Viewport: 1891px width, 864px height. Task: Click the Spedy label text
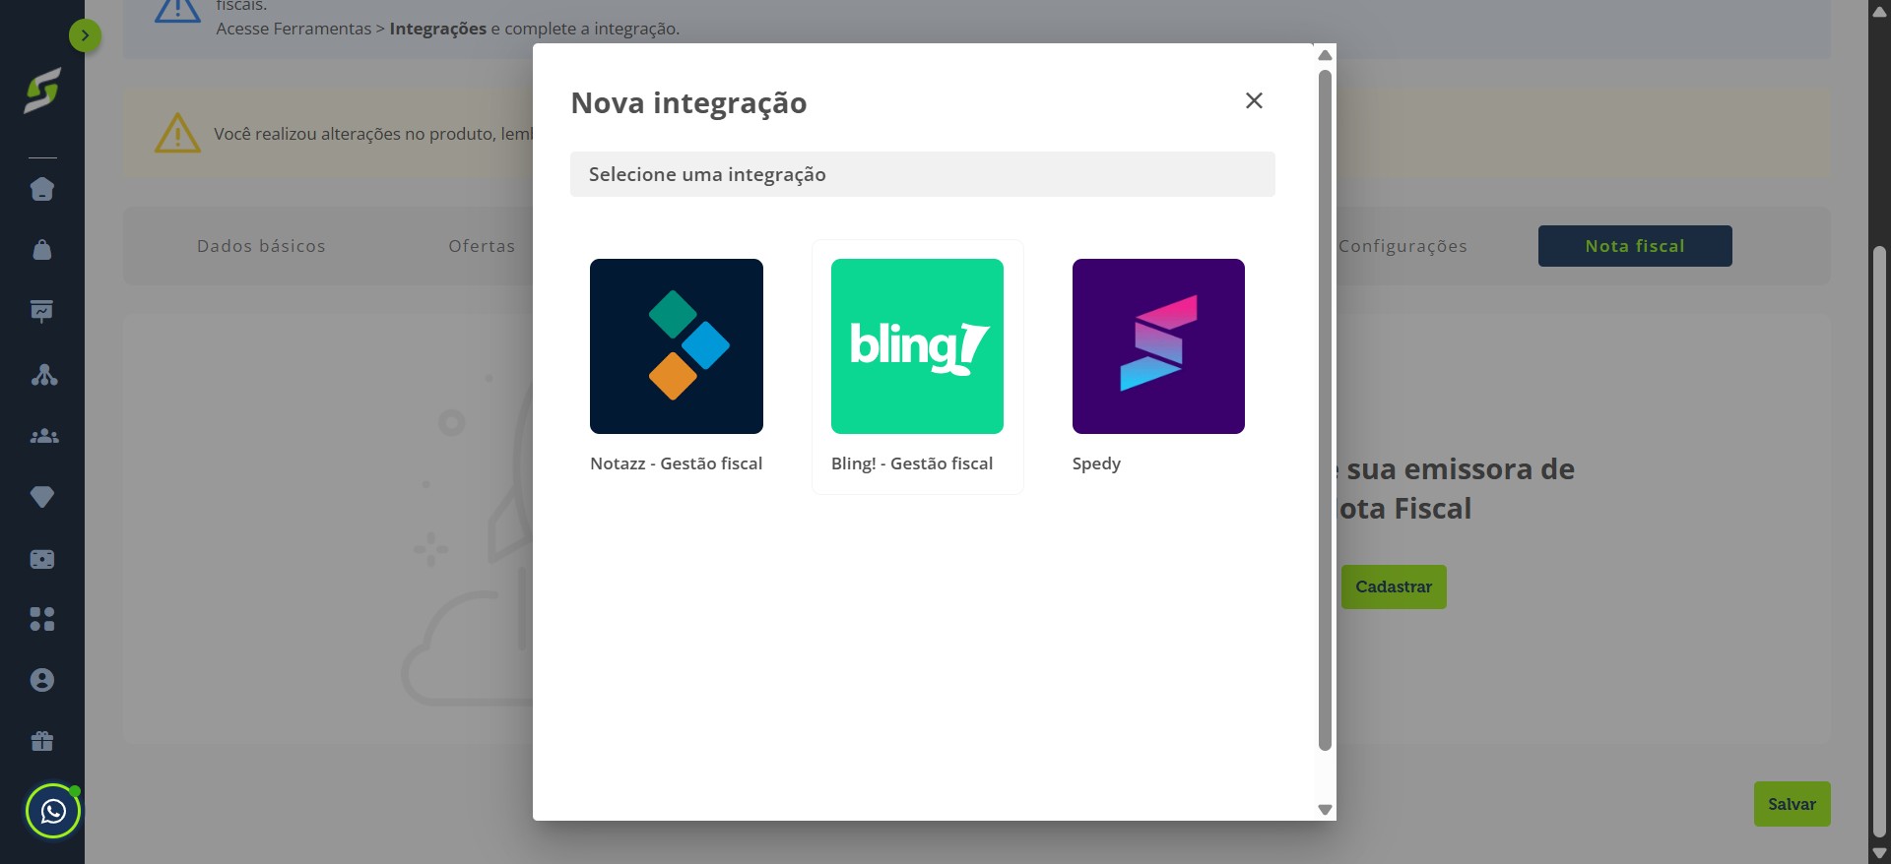point(1096,463)
